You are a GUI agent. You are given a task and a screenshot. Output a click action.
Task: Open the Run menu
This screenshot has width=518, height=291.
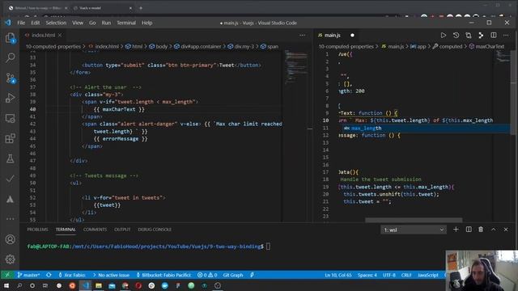106,23
